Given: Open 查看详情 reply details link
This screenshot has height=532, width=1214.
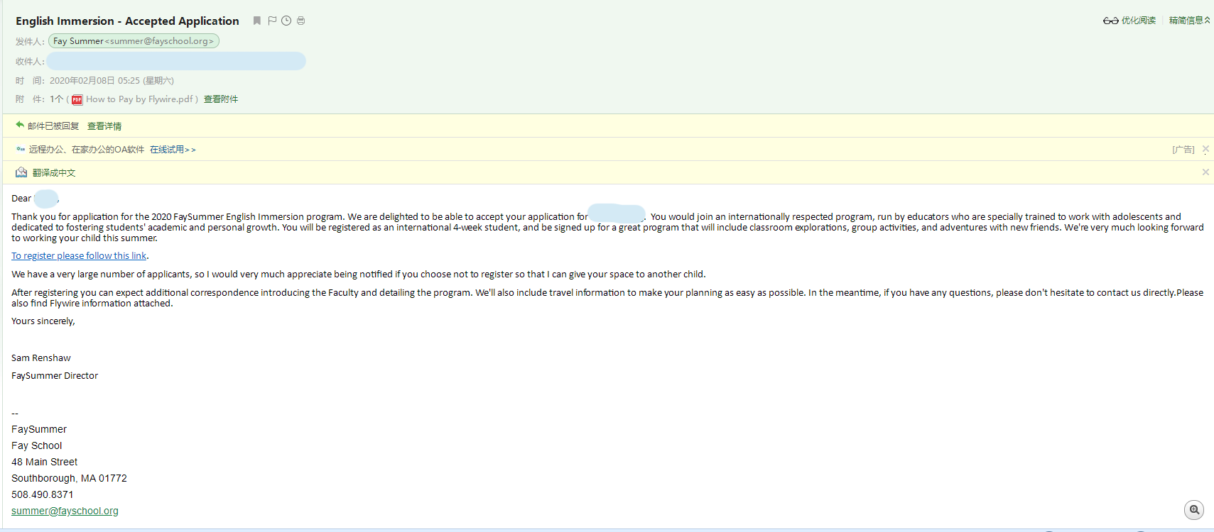Looking at the screenshot, I should tap(104, 126).
